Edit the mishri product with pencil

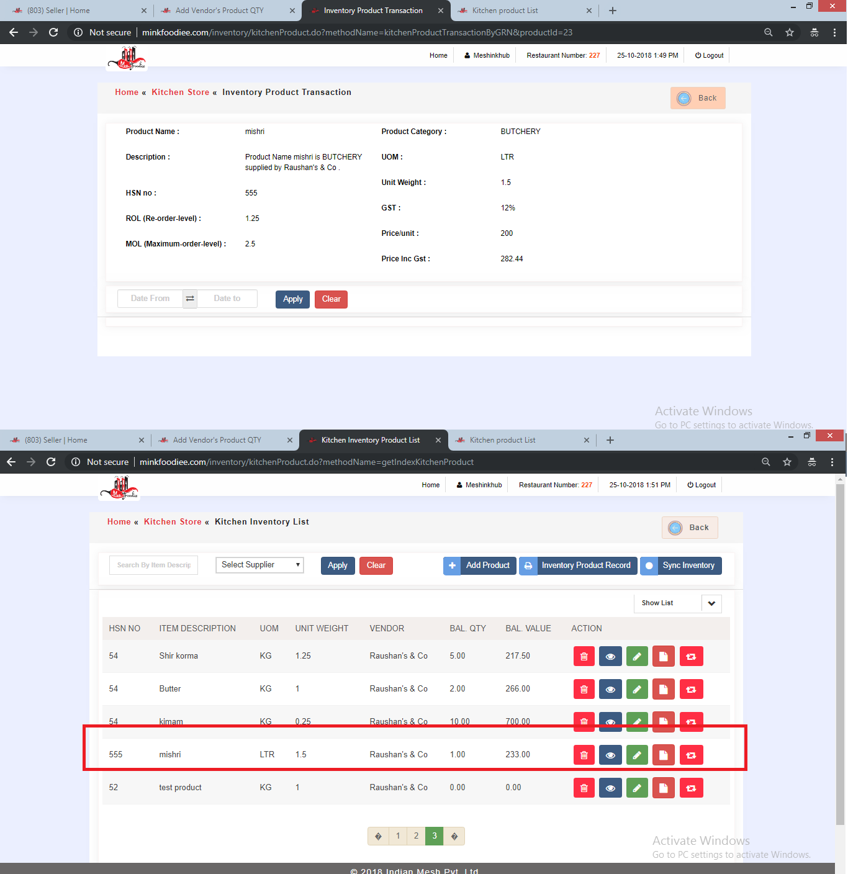[637, 755]
